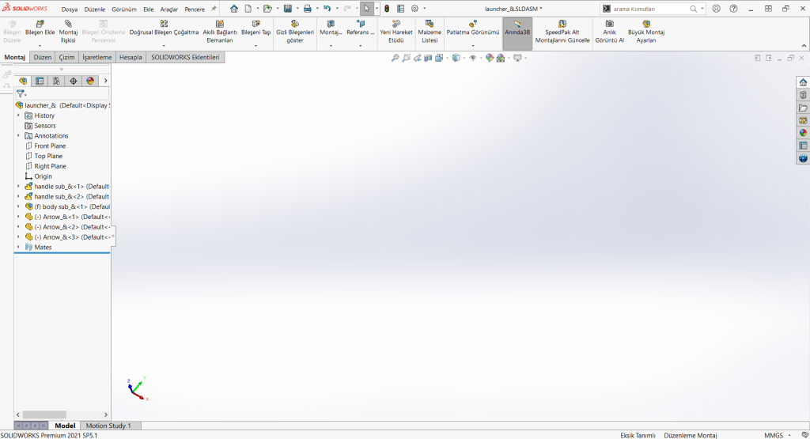Switch to the Çizim tab
Viewport: 810px width, 439px height.
pos(66,58)
